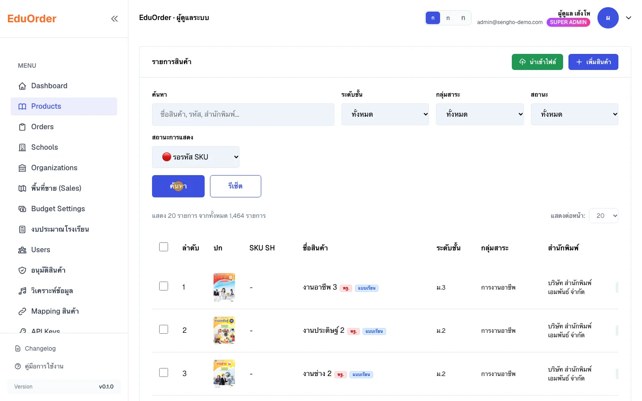
Task: Open the สถานะ dropdown
Action: tap(575, 115)
